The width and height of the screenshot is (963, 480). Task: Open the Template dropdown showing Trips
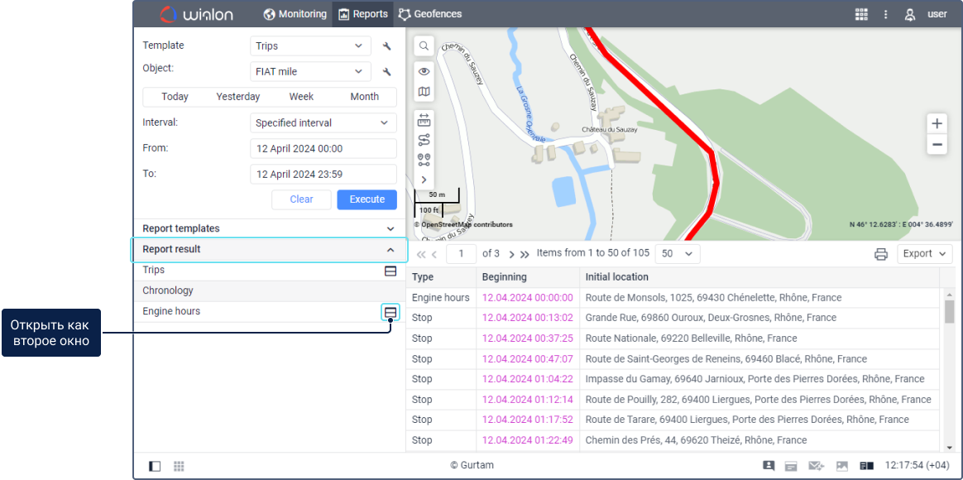[x=310, y=46]
